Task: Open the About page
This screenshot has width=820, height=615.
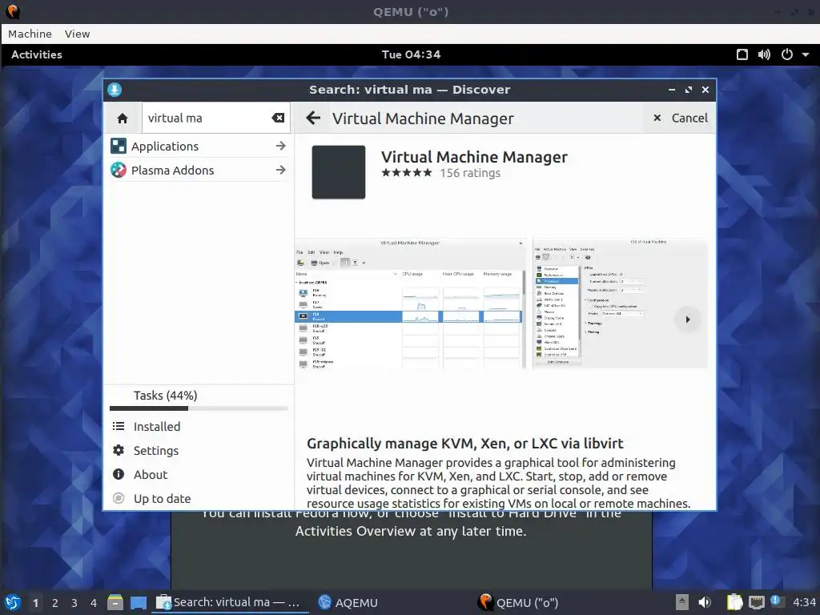Action: (199, 475)
